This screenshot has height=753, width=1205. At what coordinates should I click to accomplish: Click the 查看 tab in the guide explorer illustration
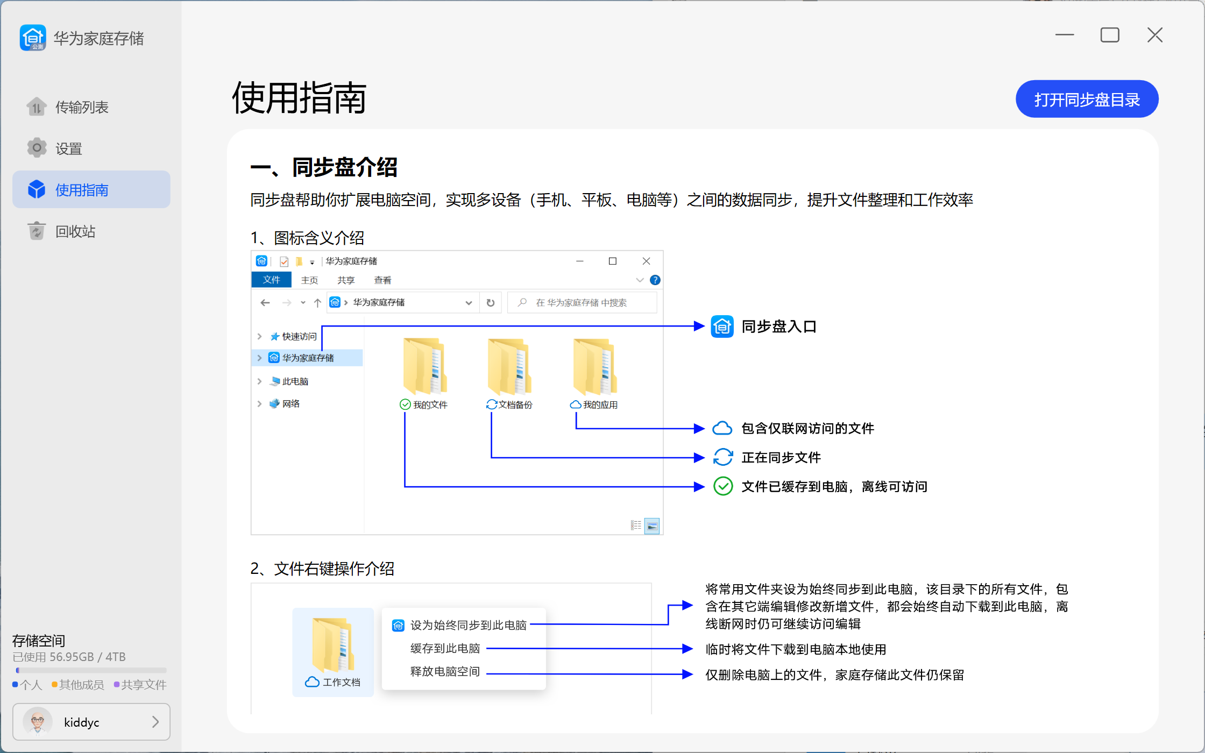point(382,280)
